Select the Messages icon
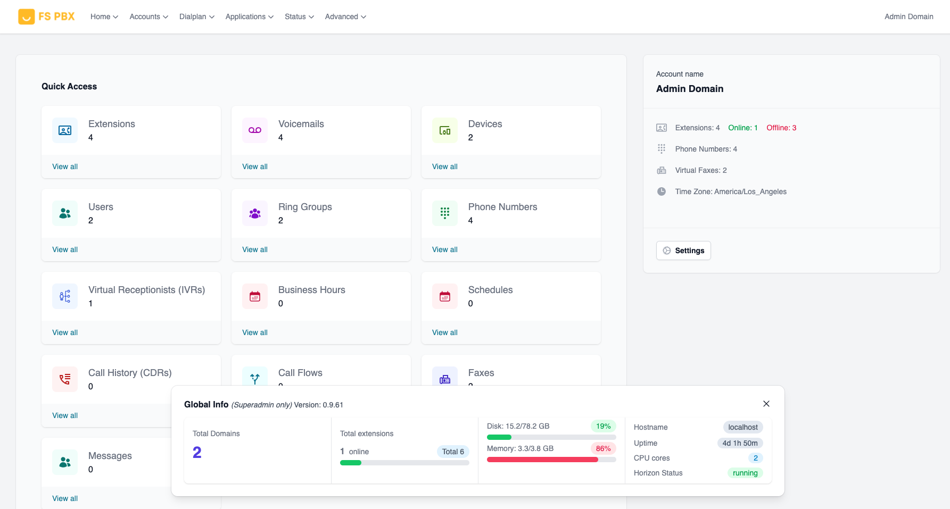 point(64,462)
